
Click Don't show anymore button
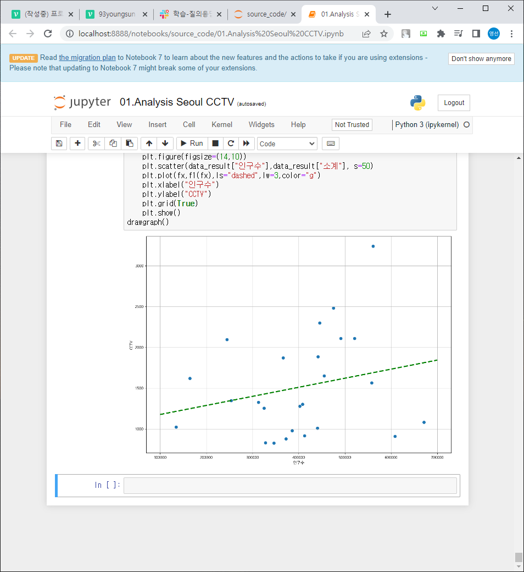click(481, 59)
